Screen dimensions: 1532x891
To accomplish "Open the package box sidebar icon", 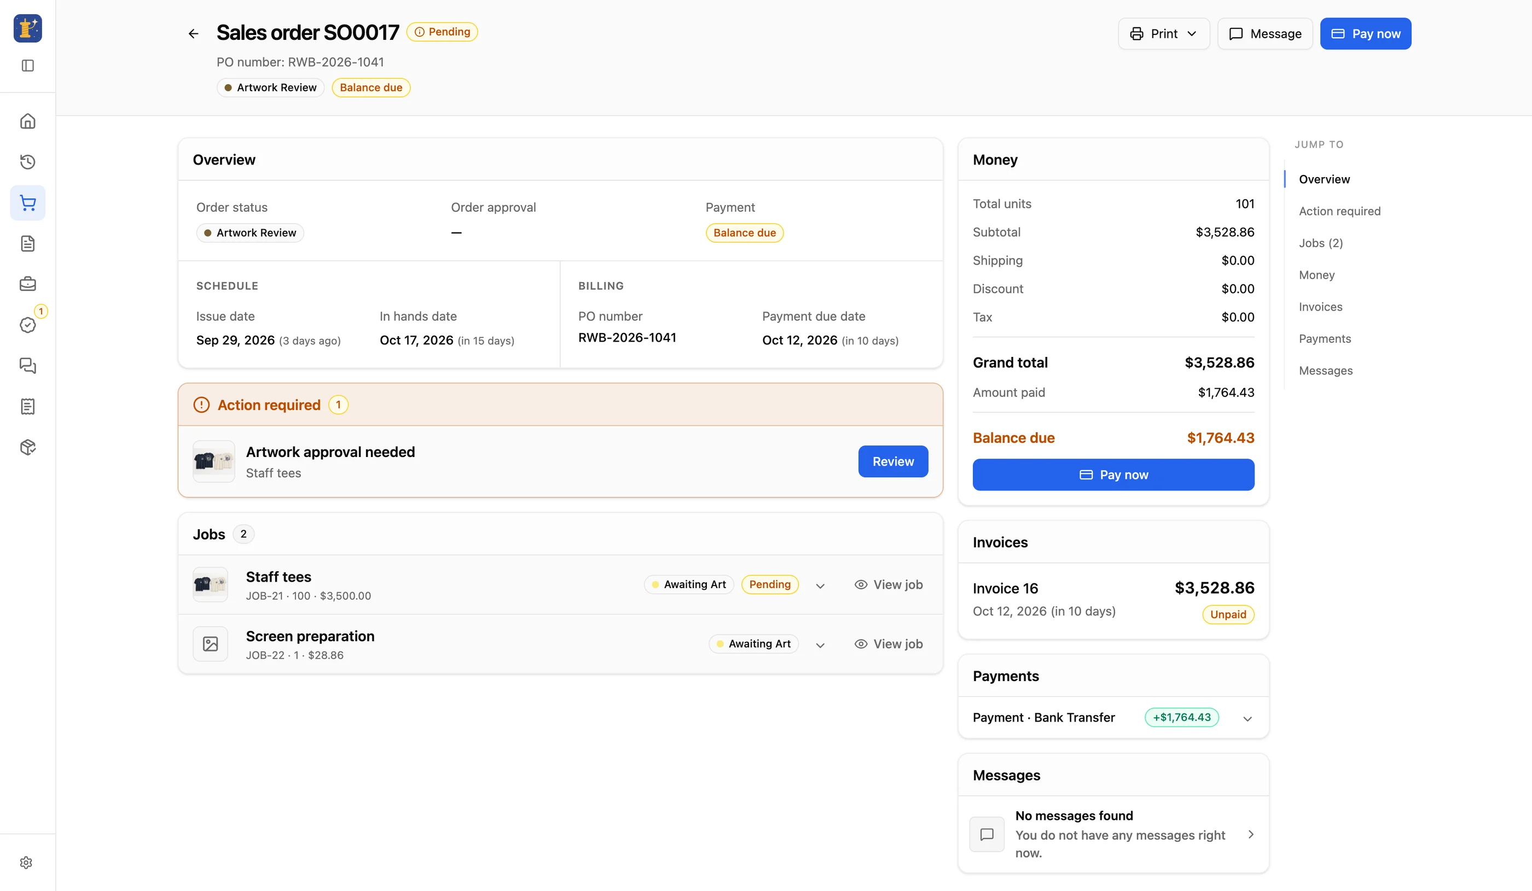I will (28, 447).
